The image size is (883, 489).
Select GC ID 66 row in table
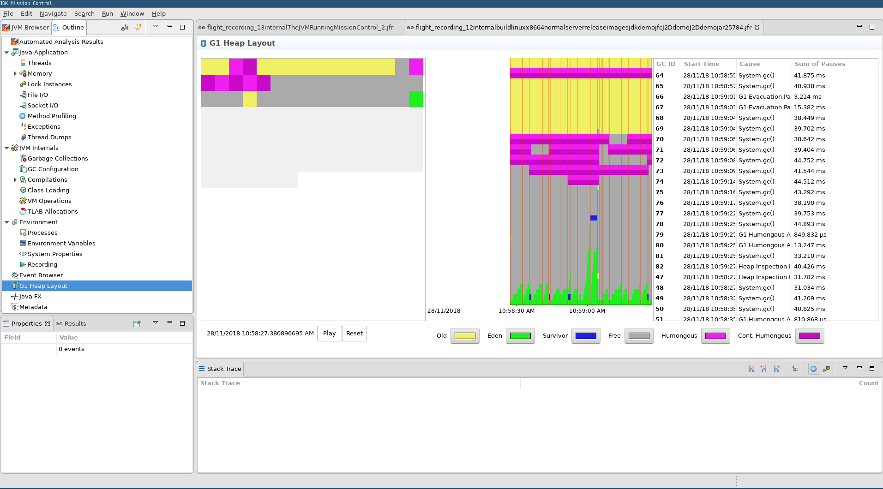[x=765, y=96]
